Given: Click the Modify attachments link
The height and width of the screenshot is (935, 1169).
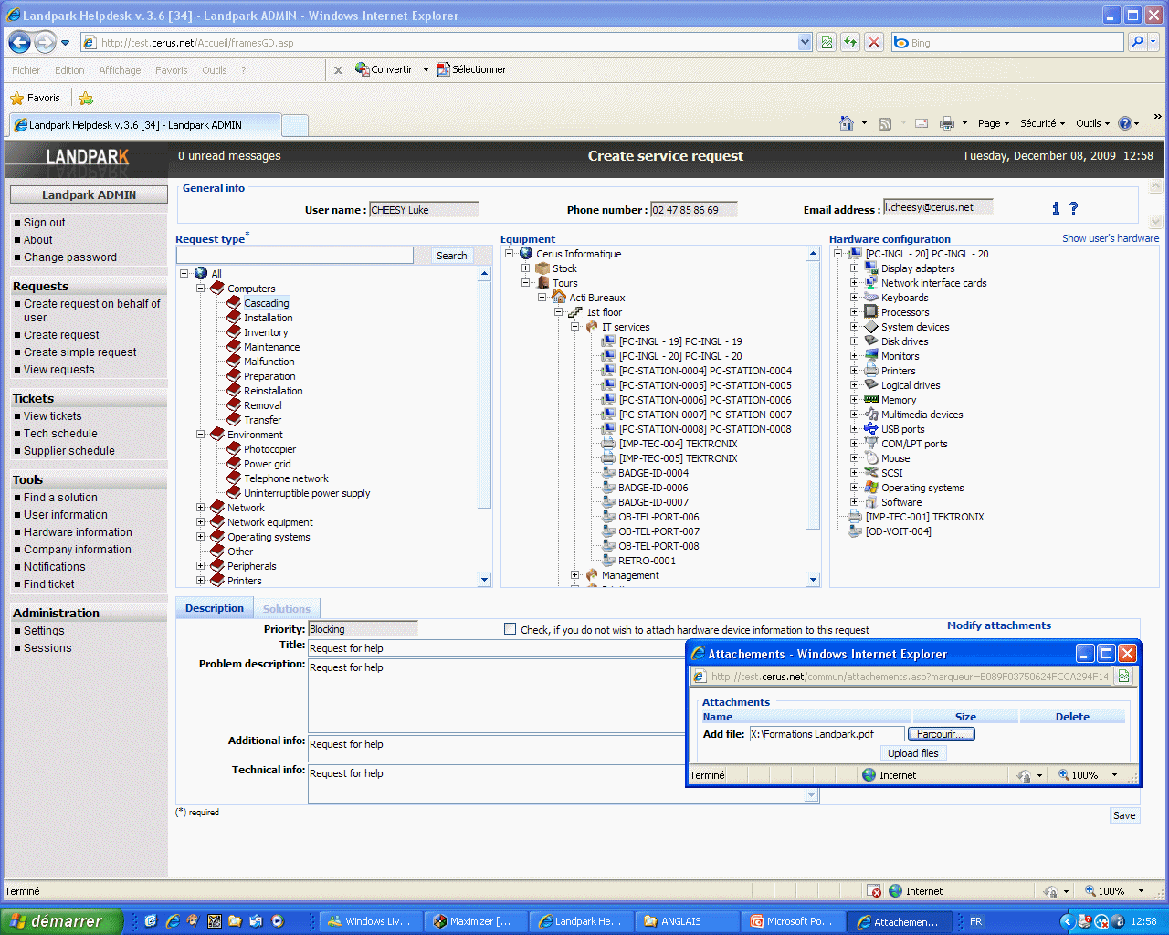Looking at the screenshot, I should coord(999,625).
